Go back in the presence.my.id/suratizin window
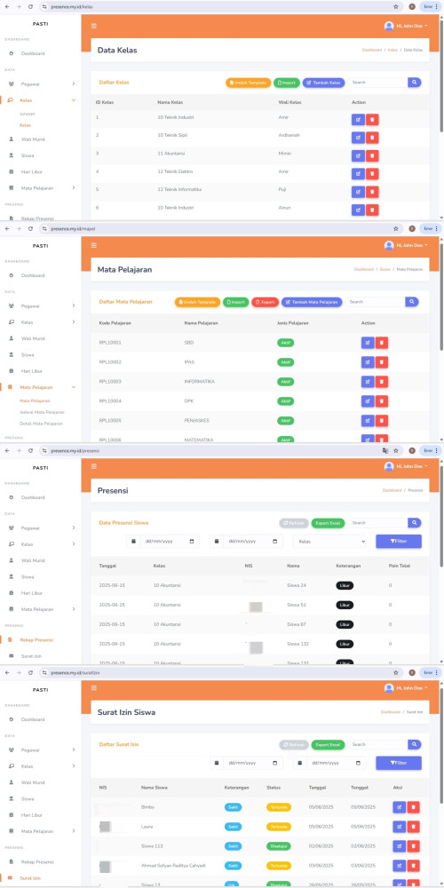Viewport: 444px width, 888px height. coord(7,673)
